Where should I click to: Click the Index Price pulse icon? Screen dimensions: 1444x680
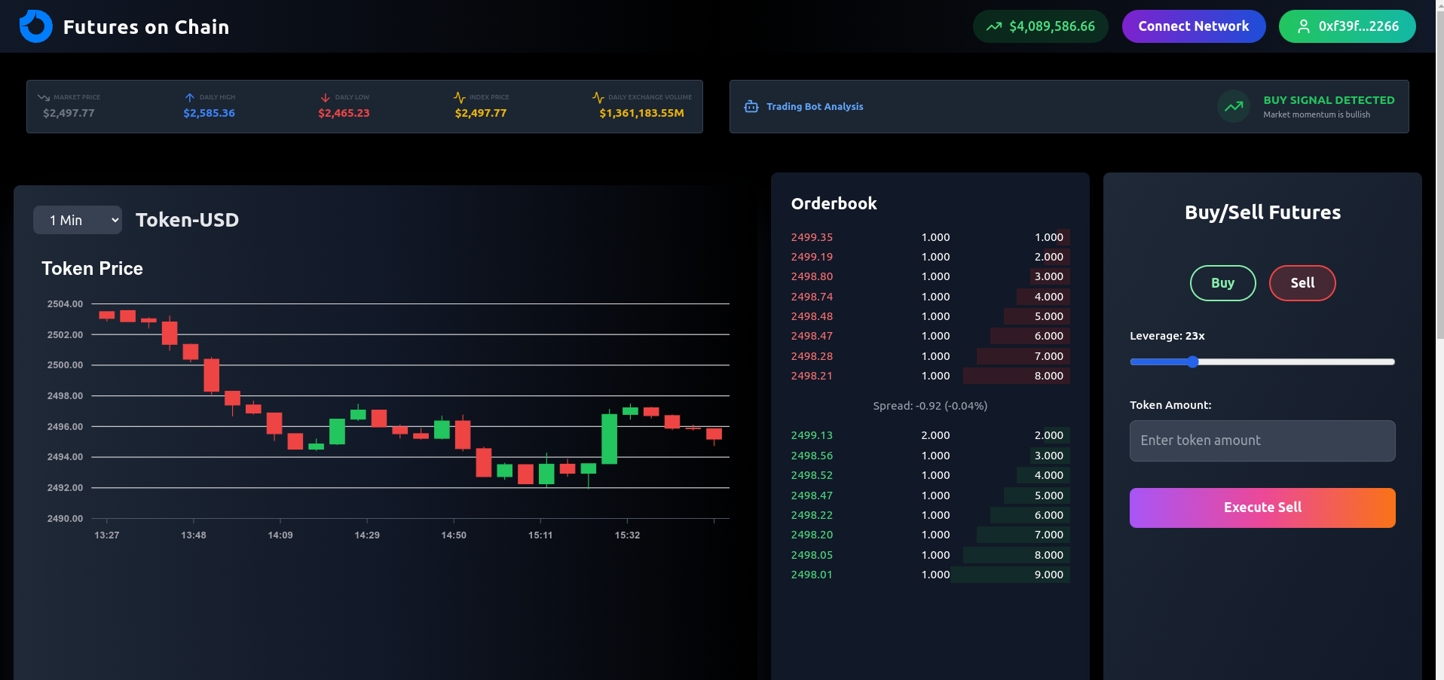coord(459,97)
